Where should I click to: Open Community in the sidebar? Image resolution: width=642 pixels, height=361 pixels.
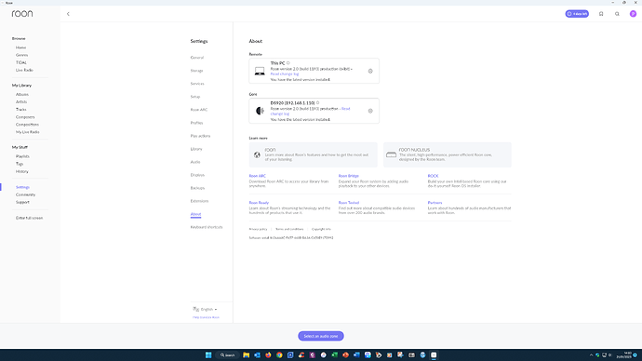click(x=25, y=194)
